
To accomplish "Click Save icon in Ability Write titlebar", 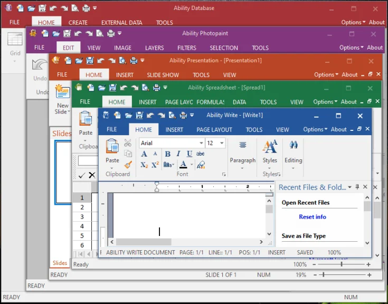I will 139,115.
